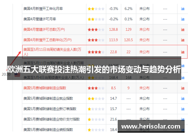The height and width of the screenshot is (136, 188).
Task: Click forecast value 120.5
Action: coord(129,40)
